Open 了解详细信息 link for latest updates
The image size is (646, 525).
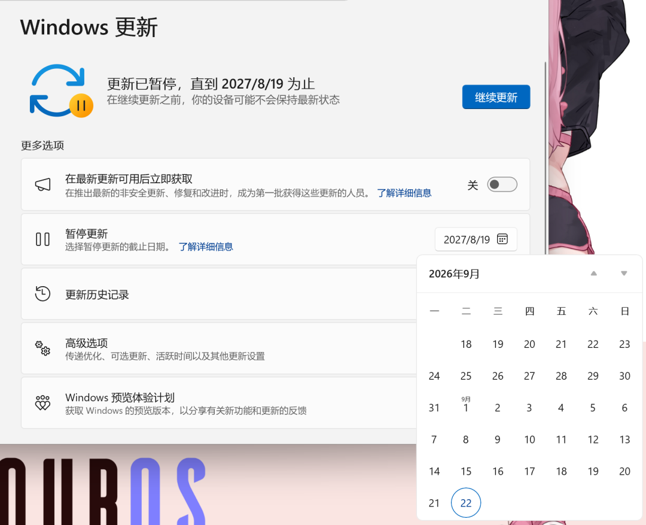click(404, 193)
